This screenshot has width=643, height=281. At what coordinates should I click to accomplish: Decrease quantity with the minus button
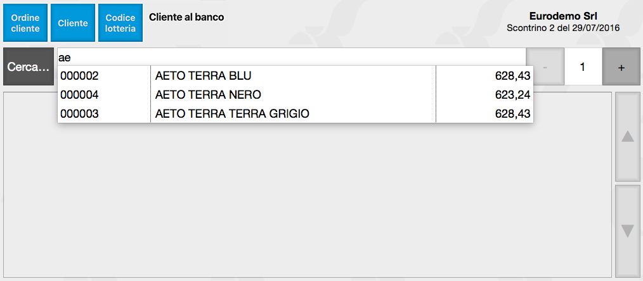545,66
